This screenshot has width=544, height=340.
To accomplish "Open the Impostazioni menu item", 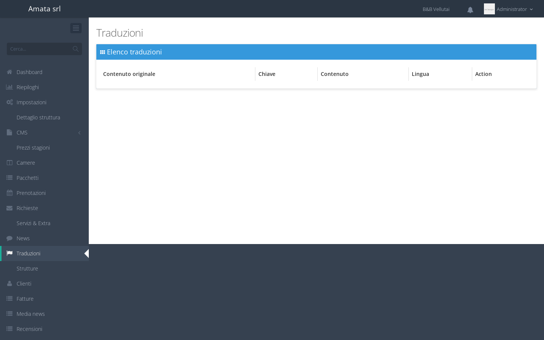I will (44, 102).
